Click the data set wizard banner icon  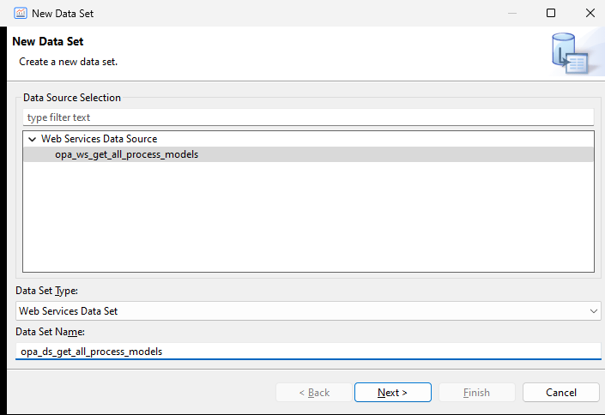point(570,54)
